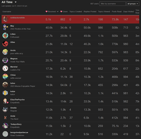141x139 pixels.
Task: Sort by Topics Created column
Action: tap(76, 12)
